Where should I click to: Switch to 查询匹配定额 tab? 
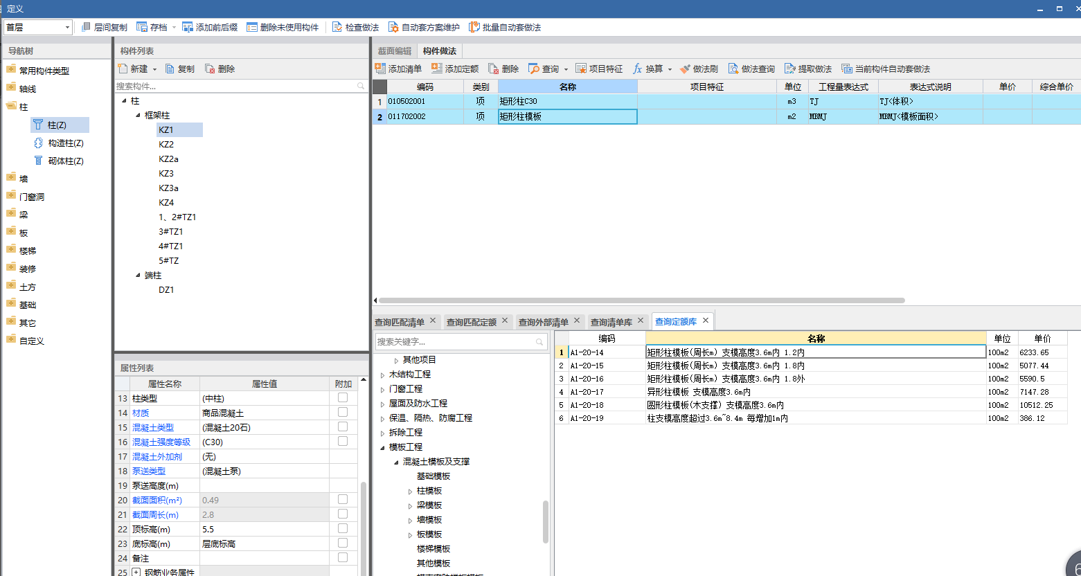coord(472,322)
